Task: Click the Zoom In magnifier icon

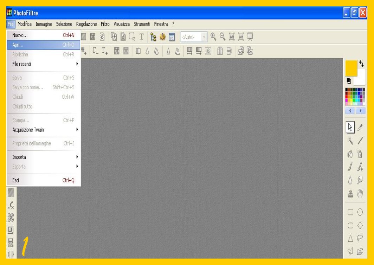Action: pos(213,36)
